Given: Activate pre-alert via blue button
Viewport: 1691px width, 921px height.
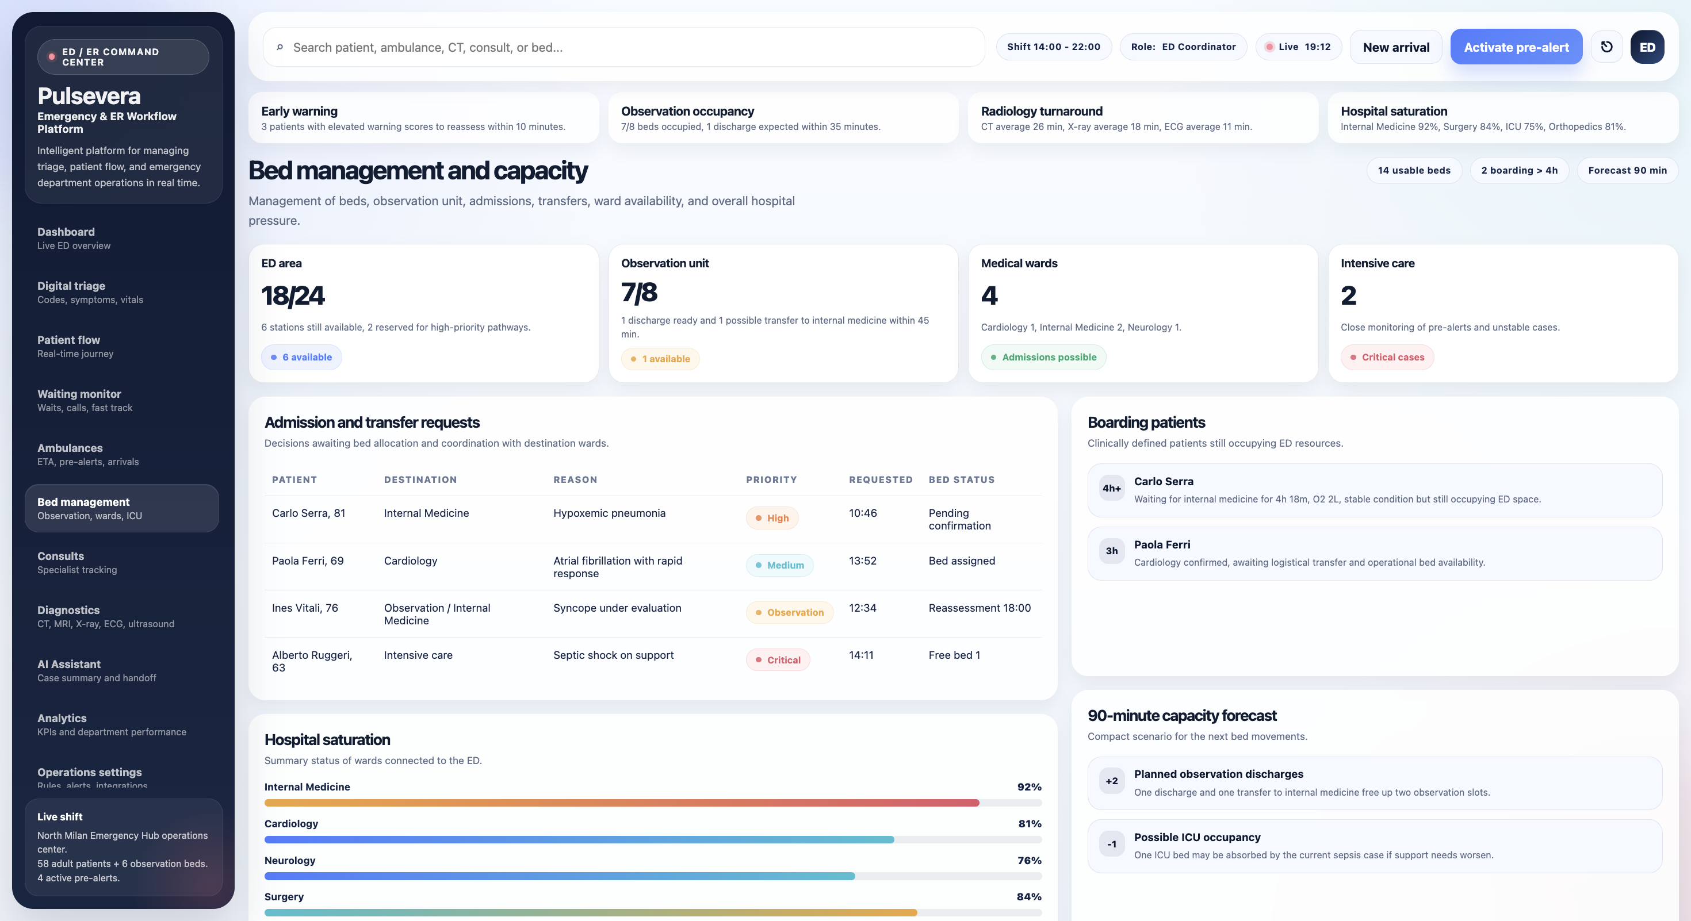Looking at the screenshot, I should (1516, 47).
